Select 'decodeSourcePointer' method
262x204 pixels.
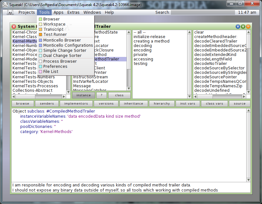(215, 77)
